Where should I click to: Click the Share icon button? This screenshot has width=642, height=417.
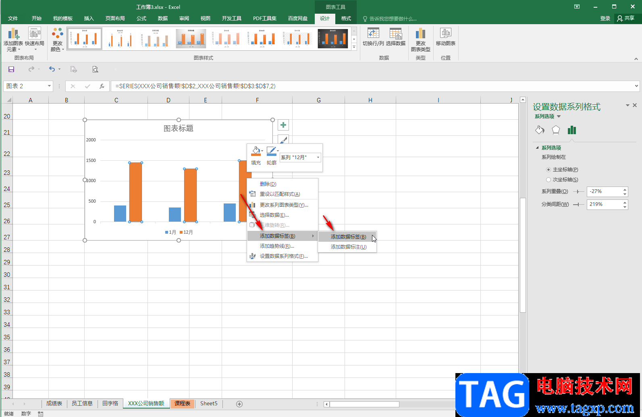point(626,18)
